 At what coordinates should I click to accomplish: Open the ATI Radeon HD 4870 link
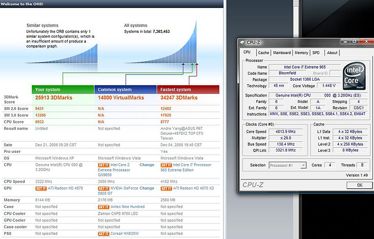coord(65,188)
